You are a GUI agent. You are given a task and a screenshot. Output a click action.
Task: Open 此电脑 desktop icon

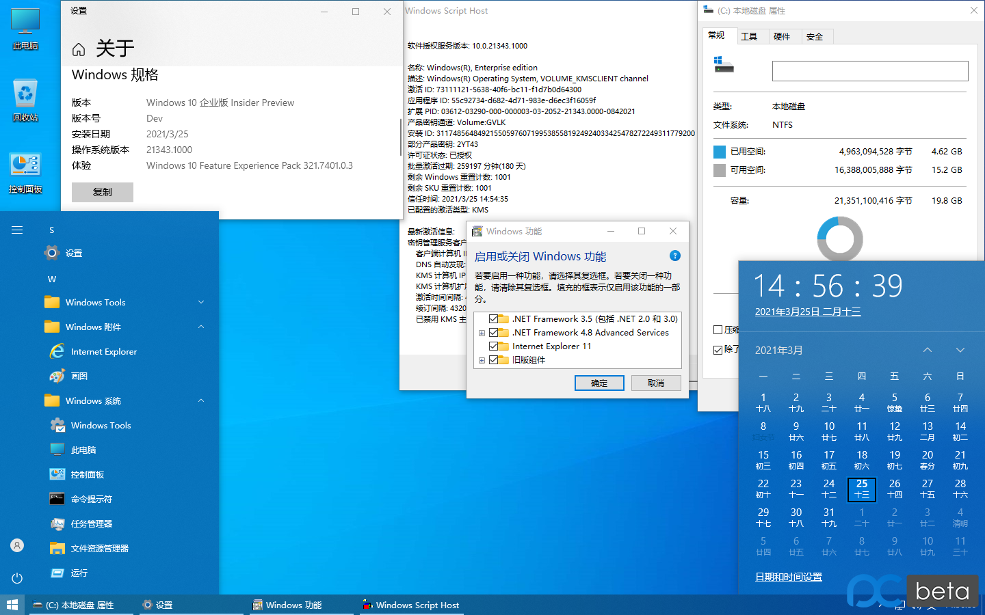point(25,29)
